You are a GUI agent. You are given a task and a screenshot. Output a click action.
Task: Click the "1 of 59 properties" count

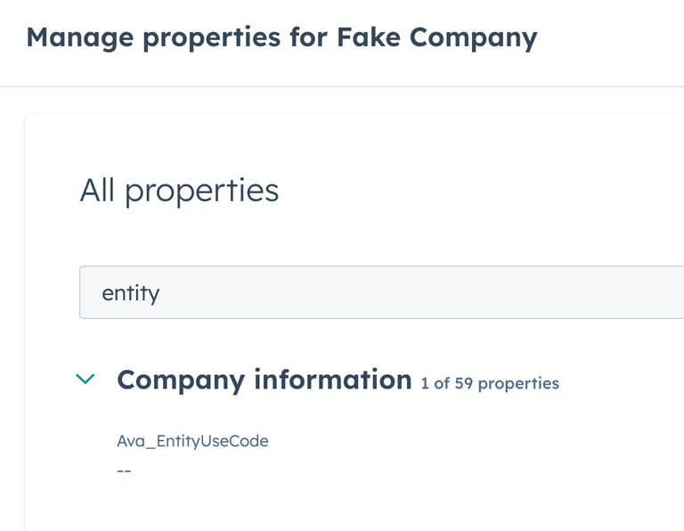(490, 384)
